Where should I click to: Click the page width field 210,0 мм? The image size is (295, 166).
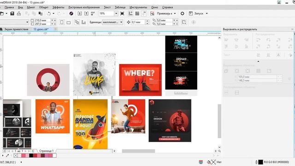pyautogui.click(x=42, y=20)
